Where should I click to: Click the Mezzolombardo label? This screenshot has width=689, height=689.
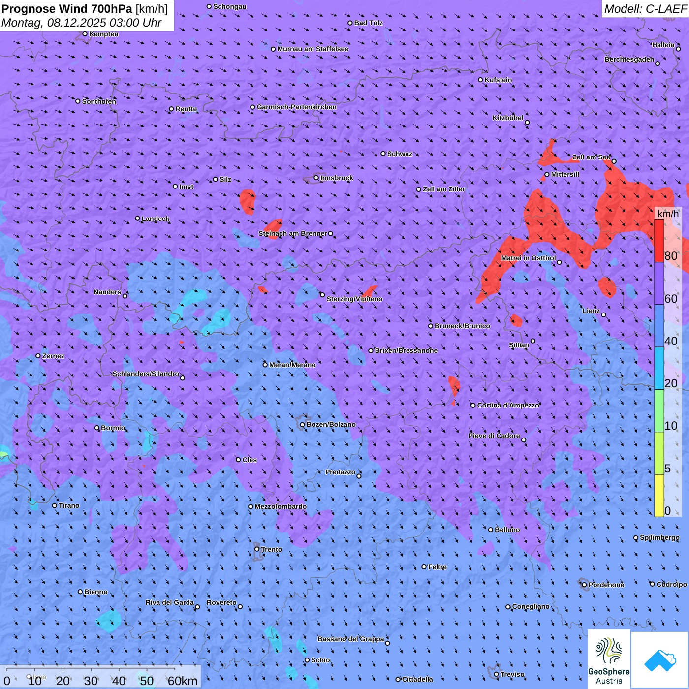[x=281, y=506]
